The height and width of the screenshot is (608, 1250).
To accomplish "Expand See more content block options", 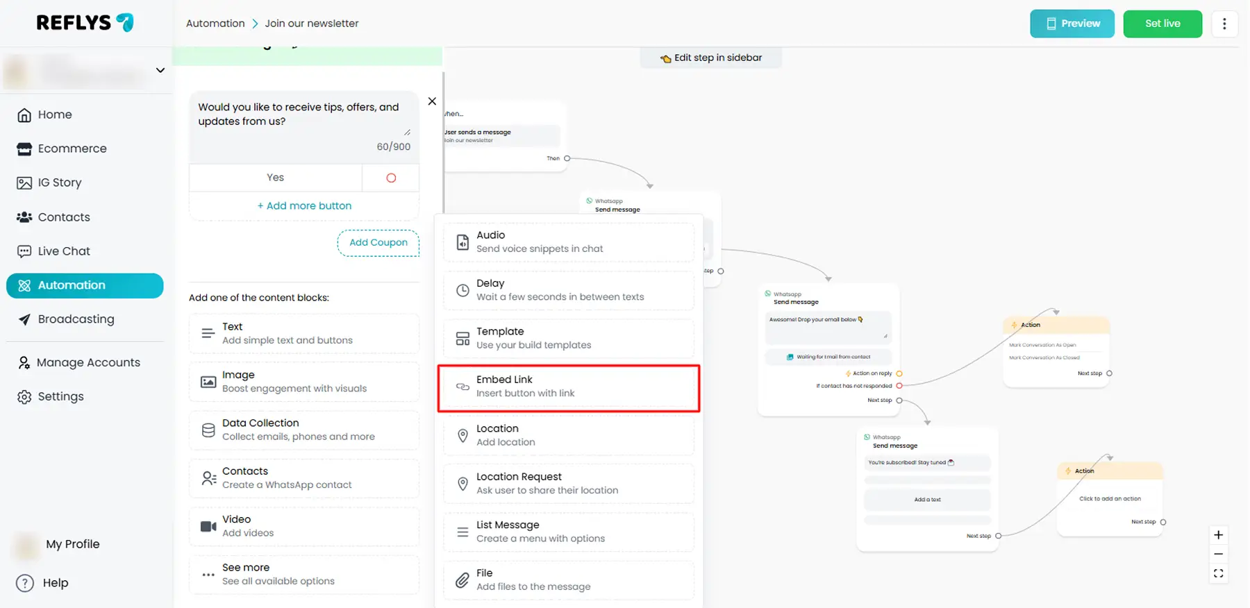I will pos(303,575).
